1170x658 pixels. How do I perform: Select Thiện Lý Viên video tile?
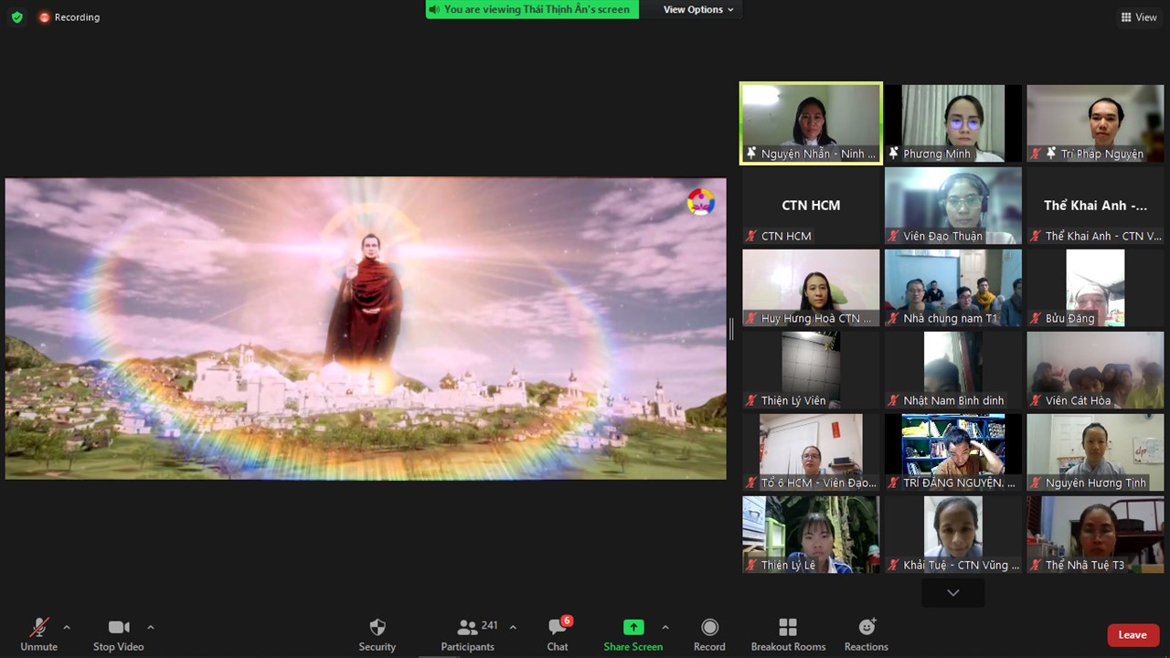(811, 370)
